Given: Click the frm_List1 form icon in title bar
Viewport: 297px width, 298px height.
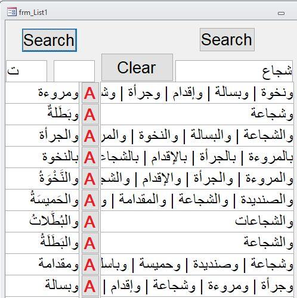Looking at the screenshot, I should (12, 12).
